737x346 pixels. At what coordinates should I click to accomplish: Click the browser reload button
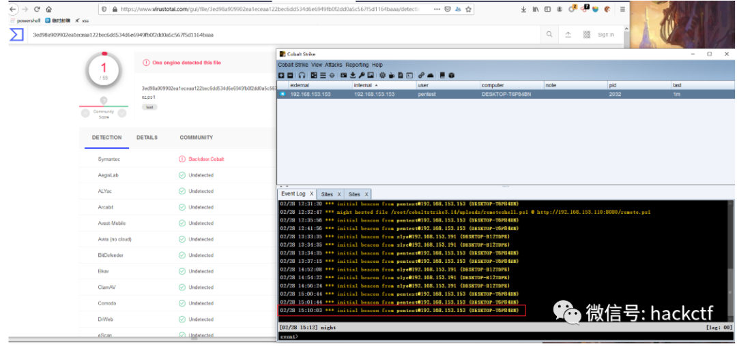(x=37, y=10)
